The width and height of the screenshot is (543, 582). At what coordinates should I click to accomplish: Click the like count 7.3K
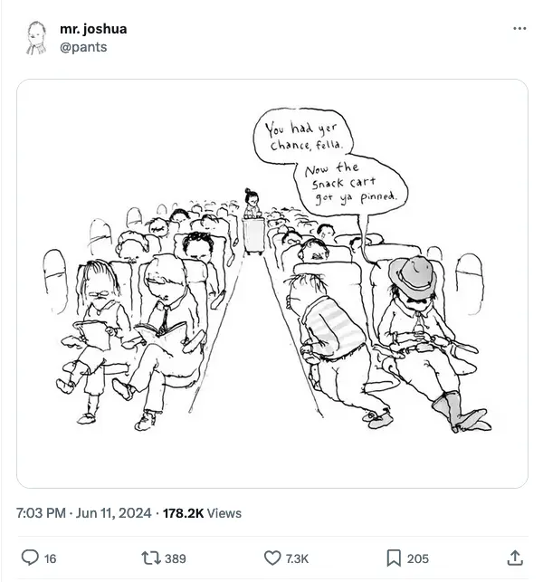tap(298, 559)
